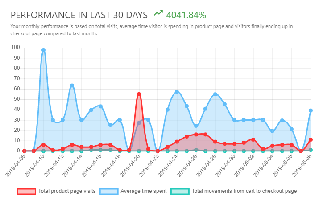Viewport: 323px width, 208px height.
Task: Click the 100 value on the y-axis
Action: (16, 47)
